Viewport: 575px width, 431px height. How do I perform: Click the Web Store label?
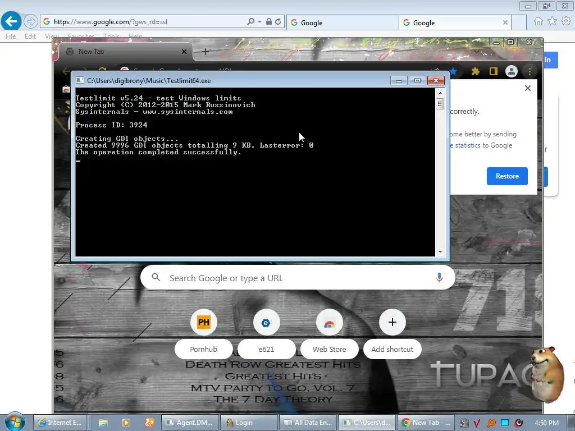[329, 350]
